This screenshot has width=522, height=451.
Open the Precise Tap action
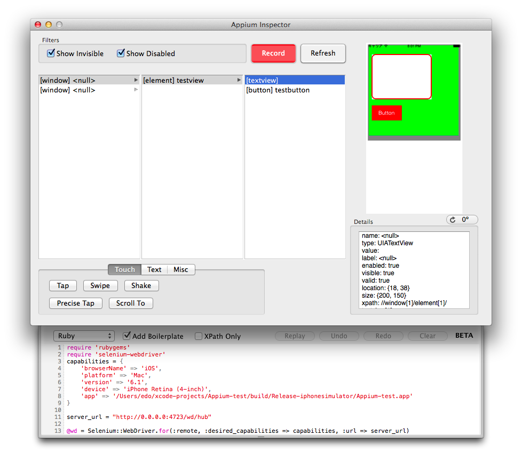[x=75, y=303]
